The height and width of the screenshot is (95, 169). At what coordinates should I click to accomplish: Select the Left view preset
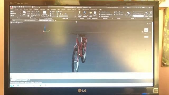12,15
